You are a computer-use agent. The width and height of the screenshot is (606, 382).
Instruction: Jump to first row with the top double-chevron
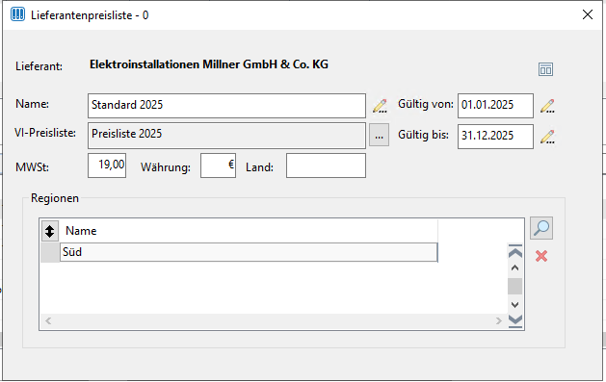click(x=515, y=251)
